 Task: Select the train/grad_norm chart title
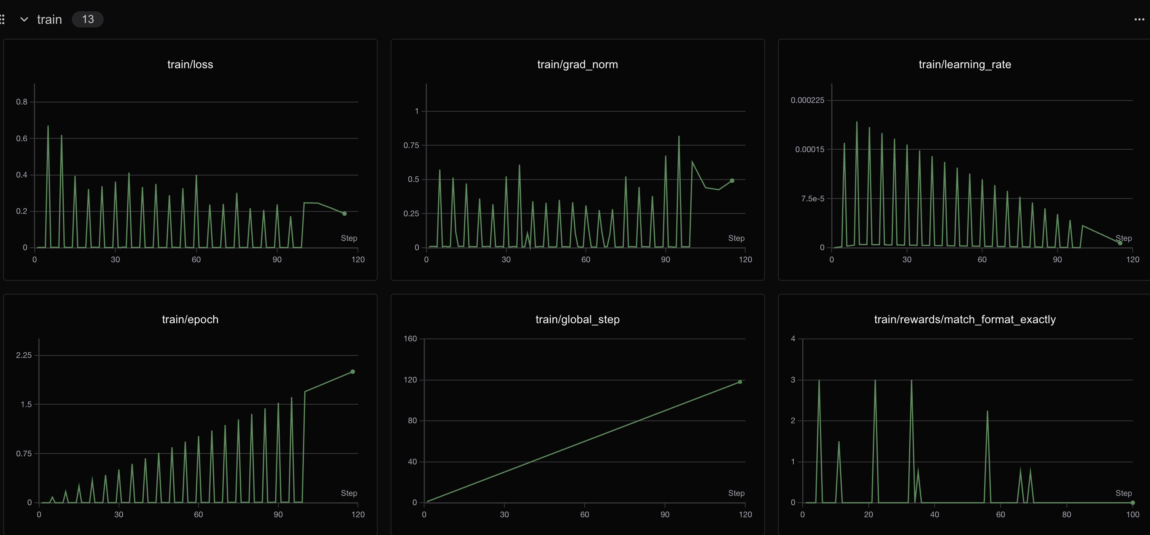click(577, 64)
